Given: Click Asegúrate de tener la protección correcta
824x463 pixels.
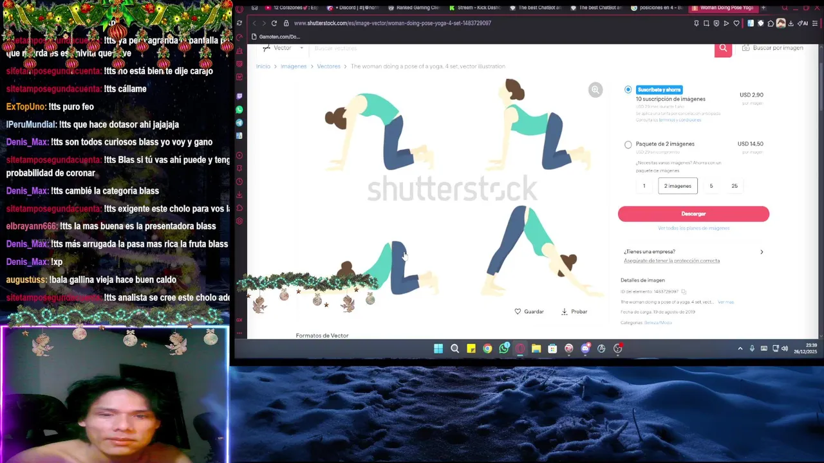Looking at the screenshot, I should point(671,260).
